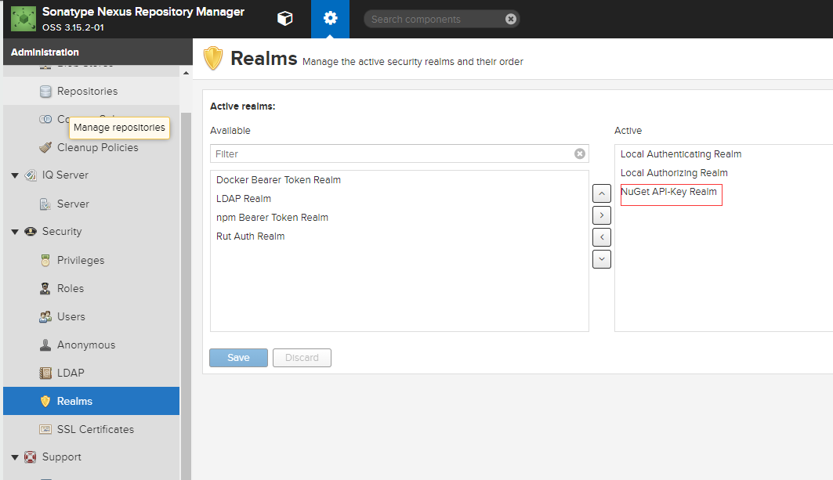Click the Users group icon
Viewport: 833px width, 480px height.
tap(45, 316)
